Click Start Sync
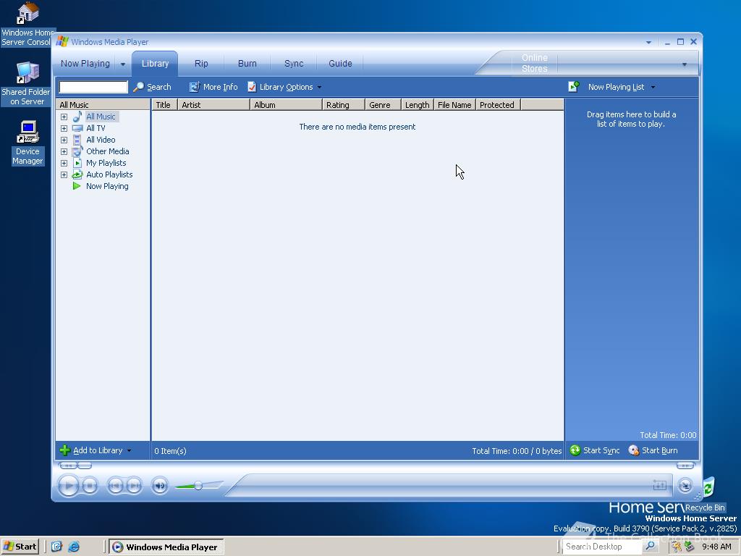This screenshot has height=556, width=741. pos(595,450)
